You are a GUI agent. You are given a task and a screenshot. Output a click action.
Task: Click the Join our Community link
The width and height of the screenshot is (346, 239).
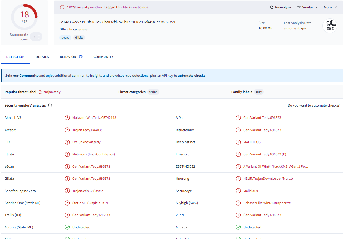click(22, 76)
